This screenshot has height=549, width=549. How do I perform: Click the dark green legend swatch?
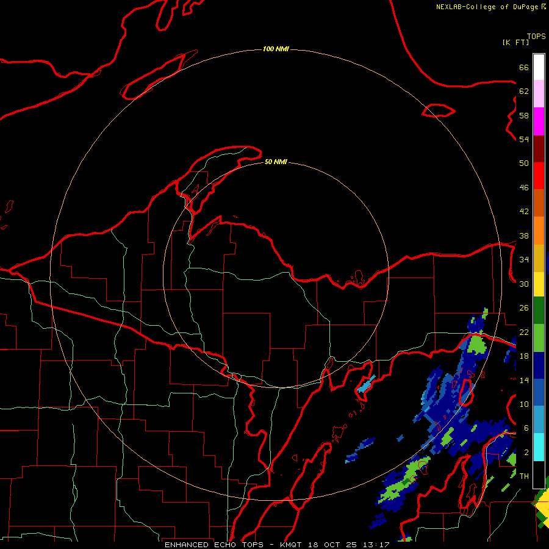tap(539, 310)
